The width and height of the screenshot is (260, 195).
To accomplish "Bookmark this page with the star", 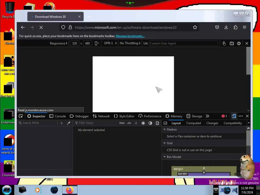I will click(x=195, y=27).
